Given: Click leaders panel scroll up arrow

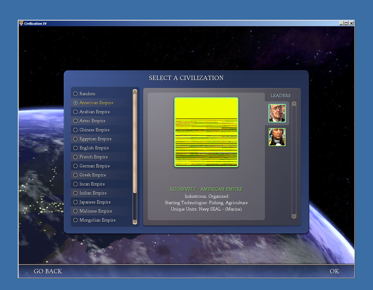Looking at the screenshot, I should tap(294, 104).
